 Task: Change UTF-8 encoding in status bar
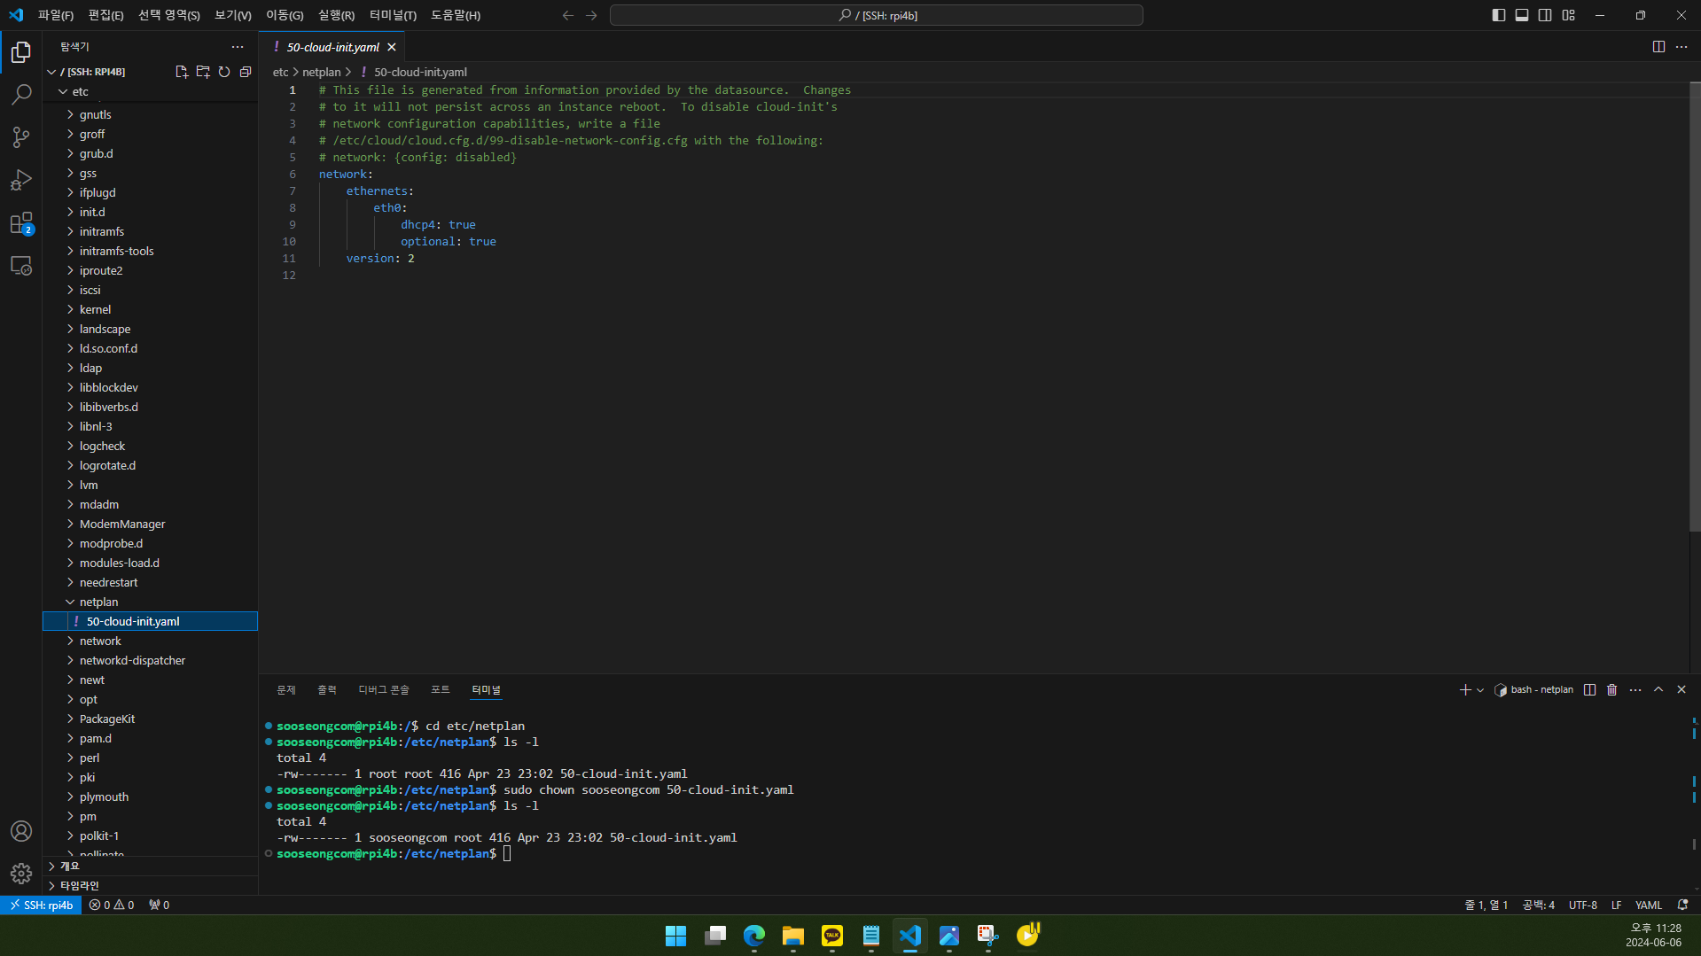(x=1583, y=905)
